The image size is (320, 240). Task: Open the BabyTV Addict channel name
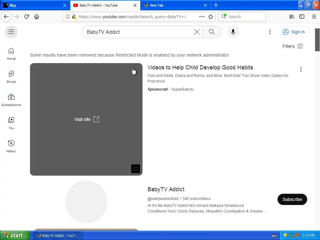pos(166,189)
